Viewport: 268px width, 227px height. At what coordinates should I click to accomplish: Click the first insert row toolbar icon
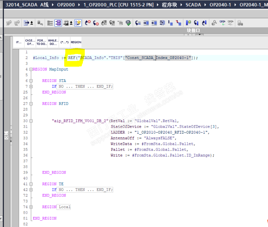tap(9, 23)
